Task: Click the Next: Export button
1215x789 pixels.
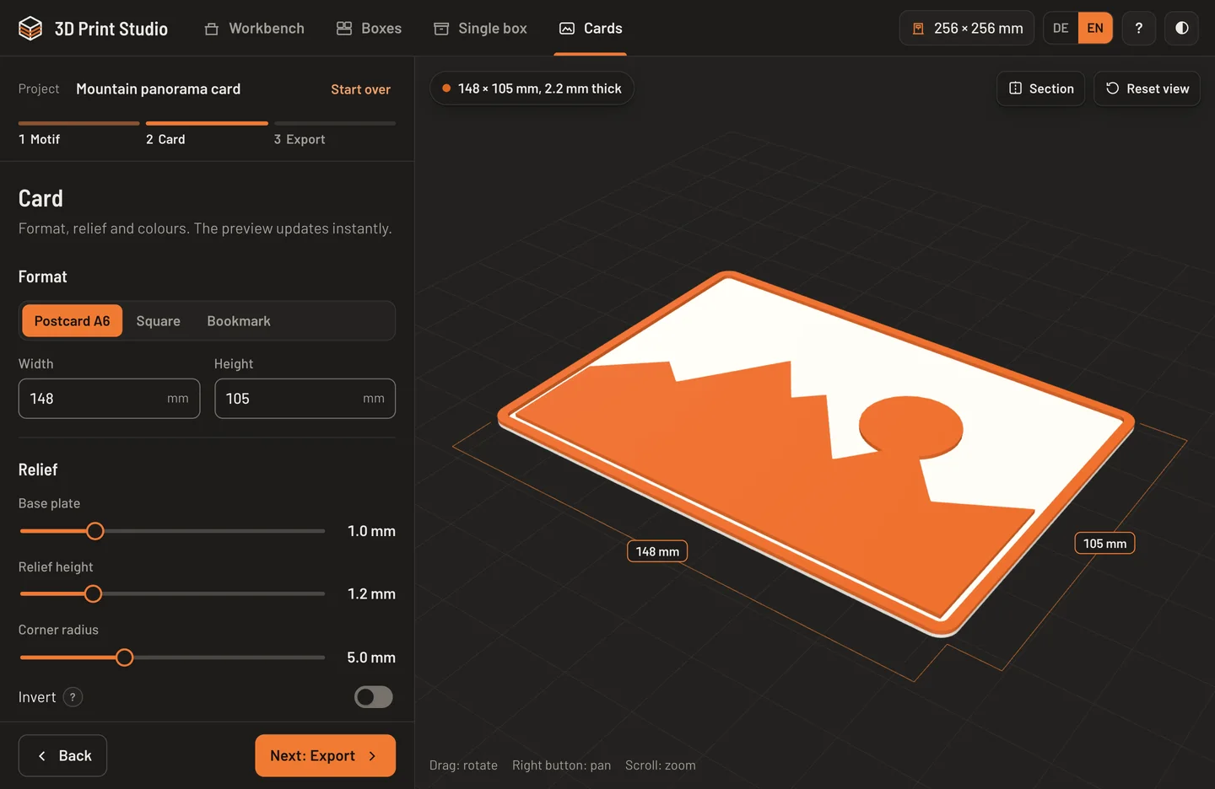Action: [x=325, y=755]
